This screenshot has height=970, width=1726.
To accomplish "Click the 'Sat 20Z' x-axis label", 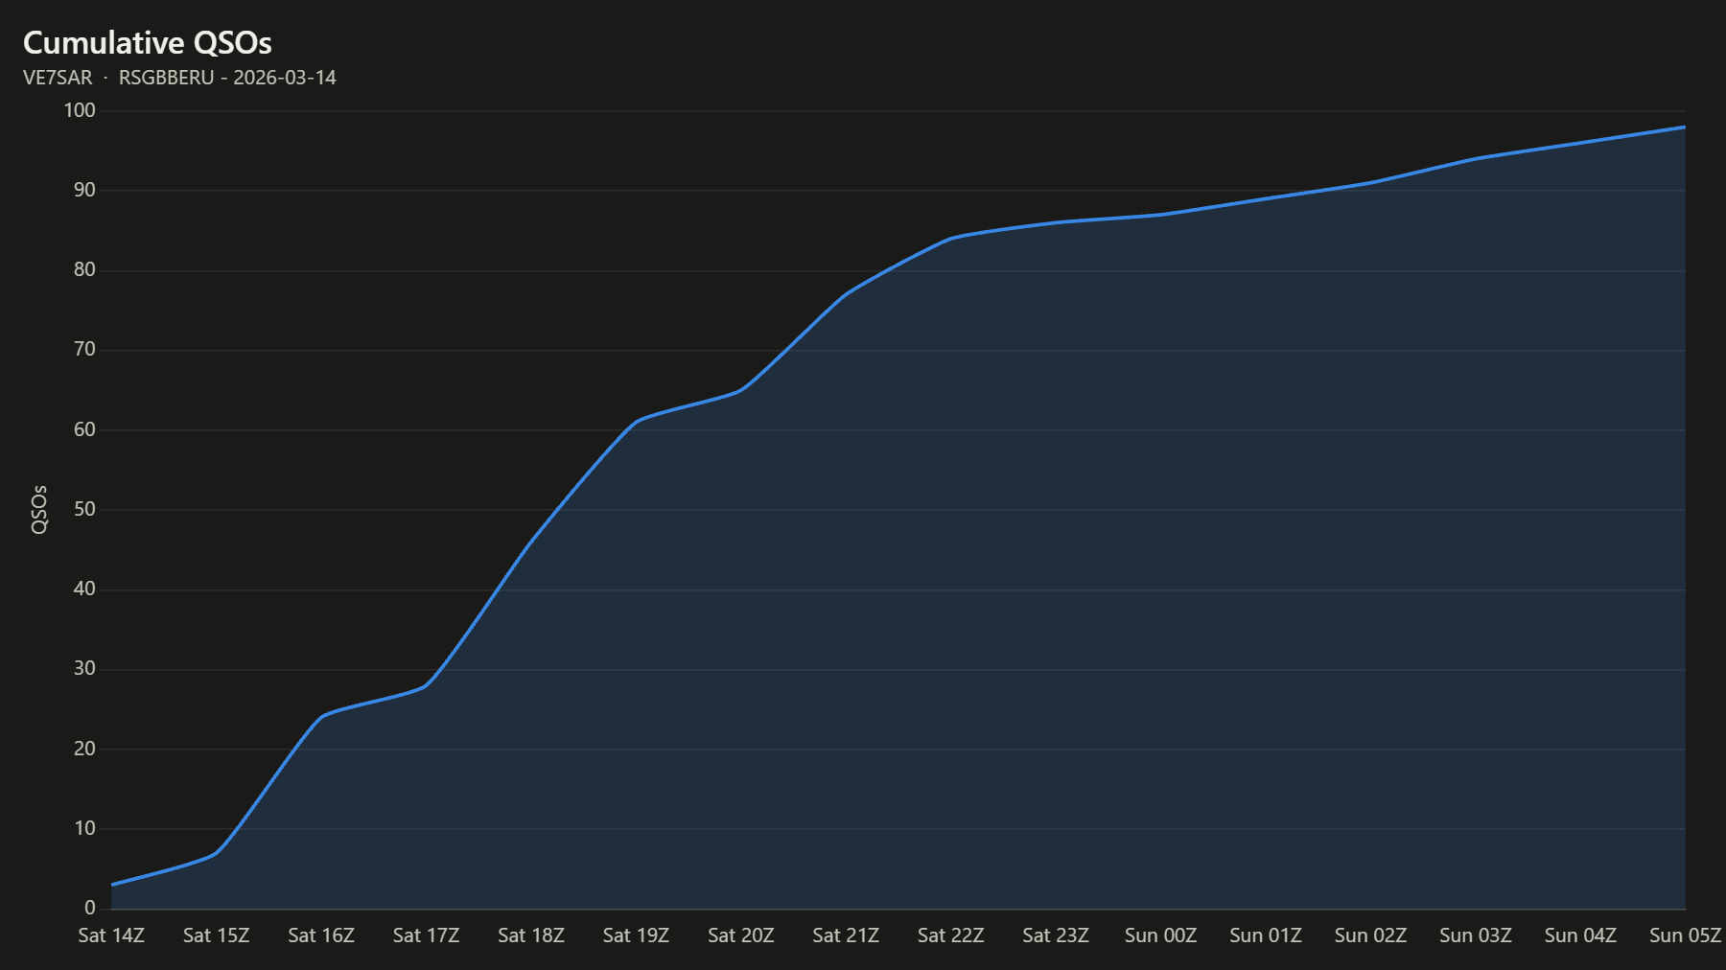I will [740, 935].
